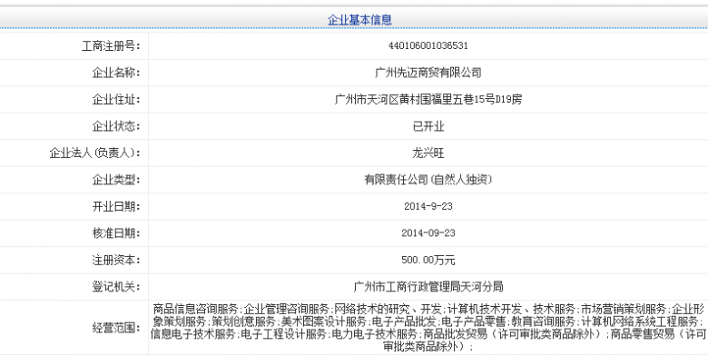Select the 工商注册号 label

pyautogui.click(x=111, y=46)
